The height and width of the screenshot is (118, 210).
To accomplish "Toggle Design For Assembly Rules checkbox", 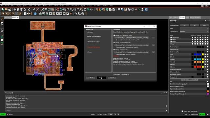I will 114,43.
